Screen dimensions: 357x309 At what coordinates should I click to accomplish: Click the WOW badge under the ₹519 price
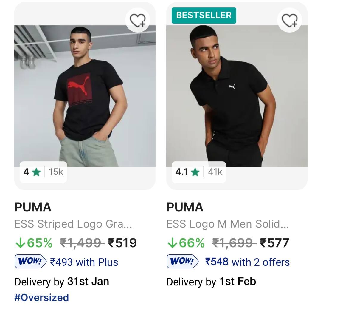click(31, 262)
